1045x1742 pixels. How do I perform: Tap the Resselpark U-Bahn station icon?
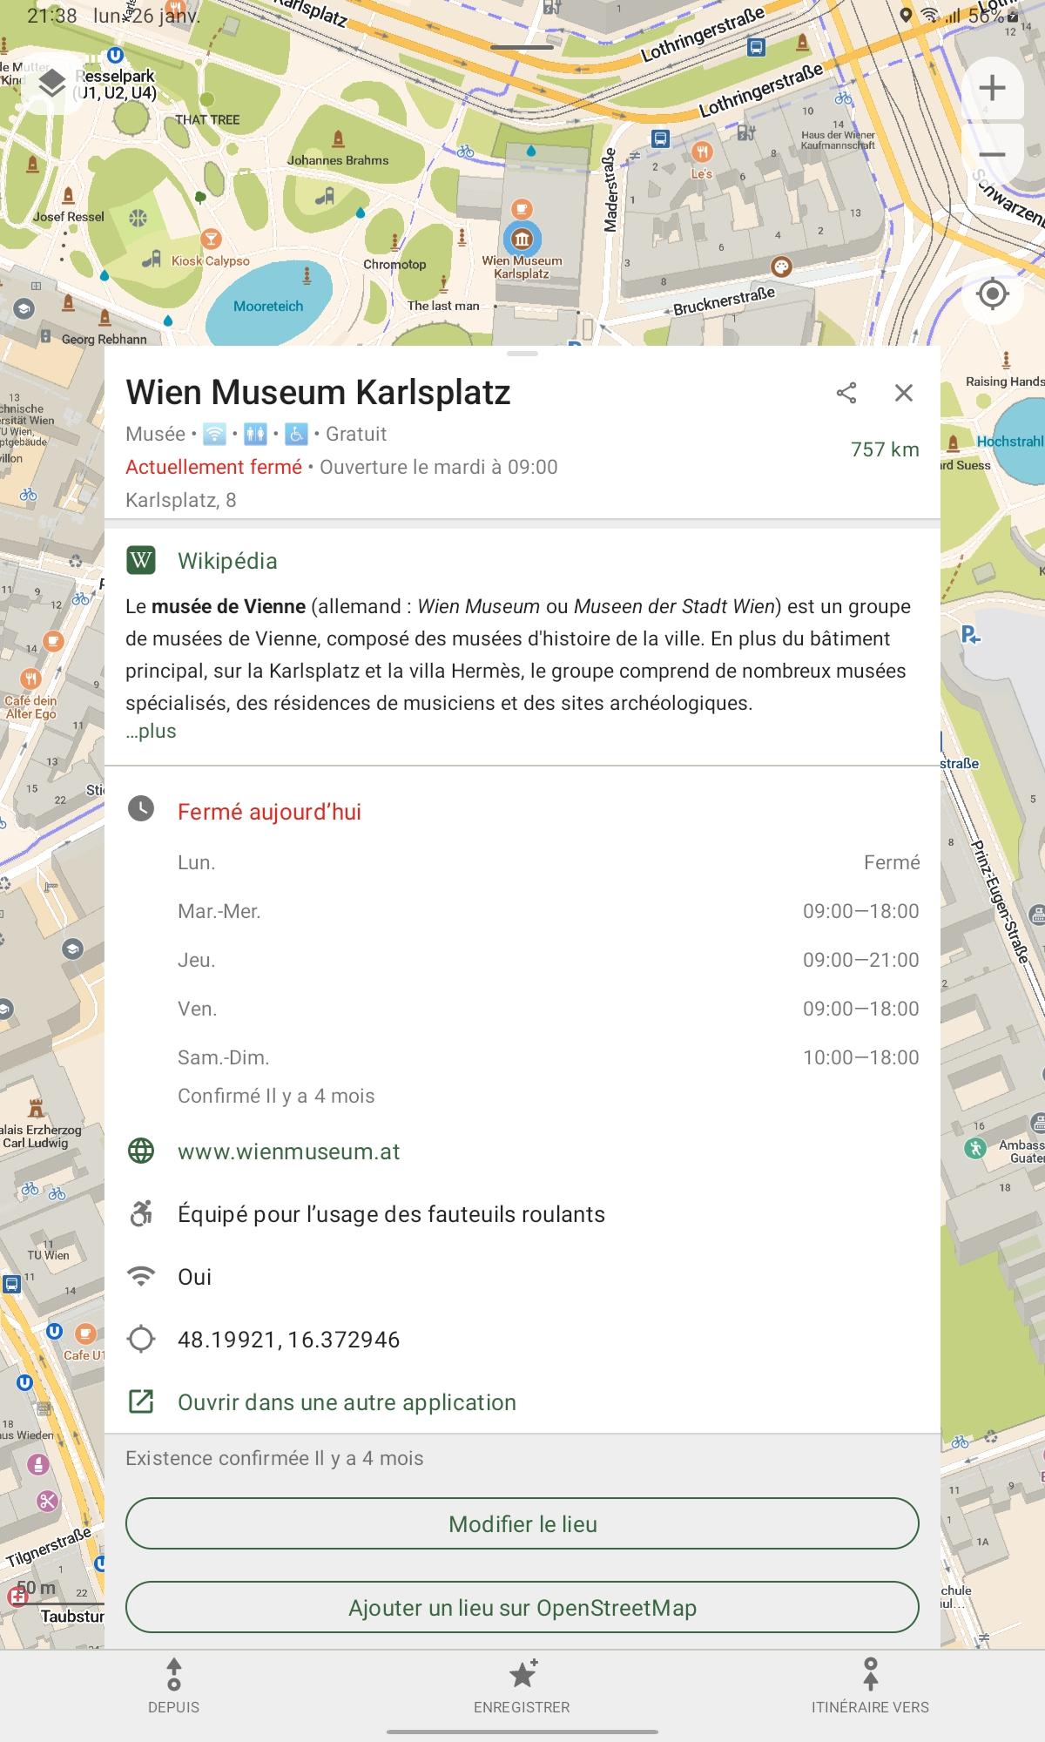(116, 56)
